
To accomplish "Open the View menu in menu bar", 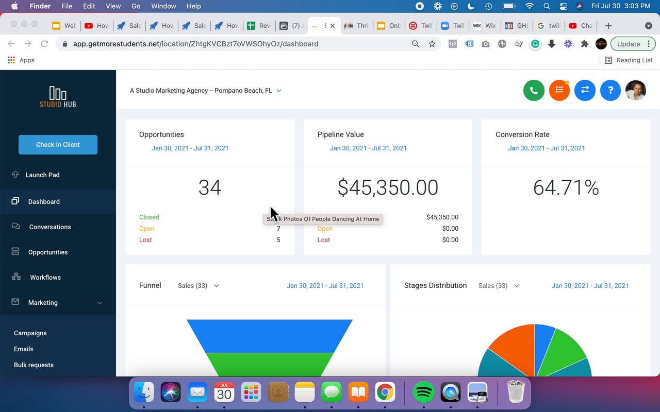I will click(x=113, y=6).
